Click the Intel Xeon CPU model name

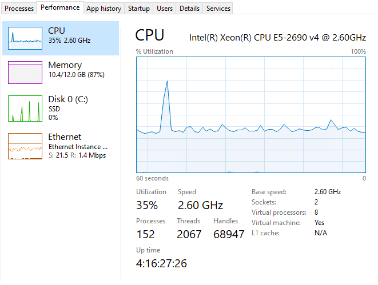(277, 38)
